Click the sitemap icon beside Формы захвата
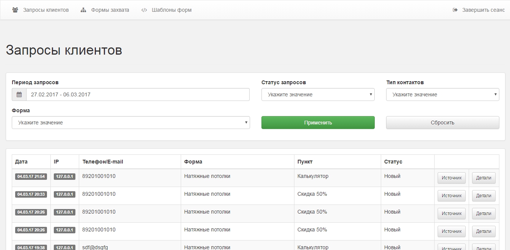Image resolution: width=510 pixels, height=250 pixels. click(83, 10)
